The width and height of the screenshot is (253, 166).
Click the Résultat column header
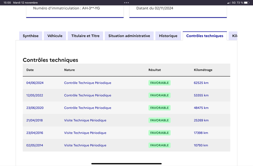pos(155,70)
